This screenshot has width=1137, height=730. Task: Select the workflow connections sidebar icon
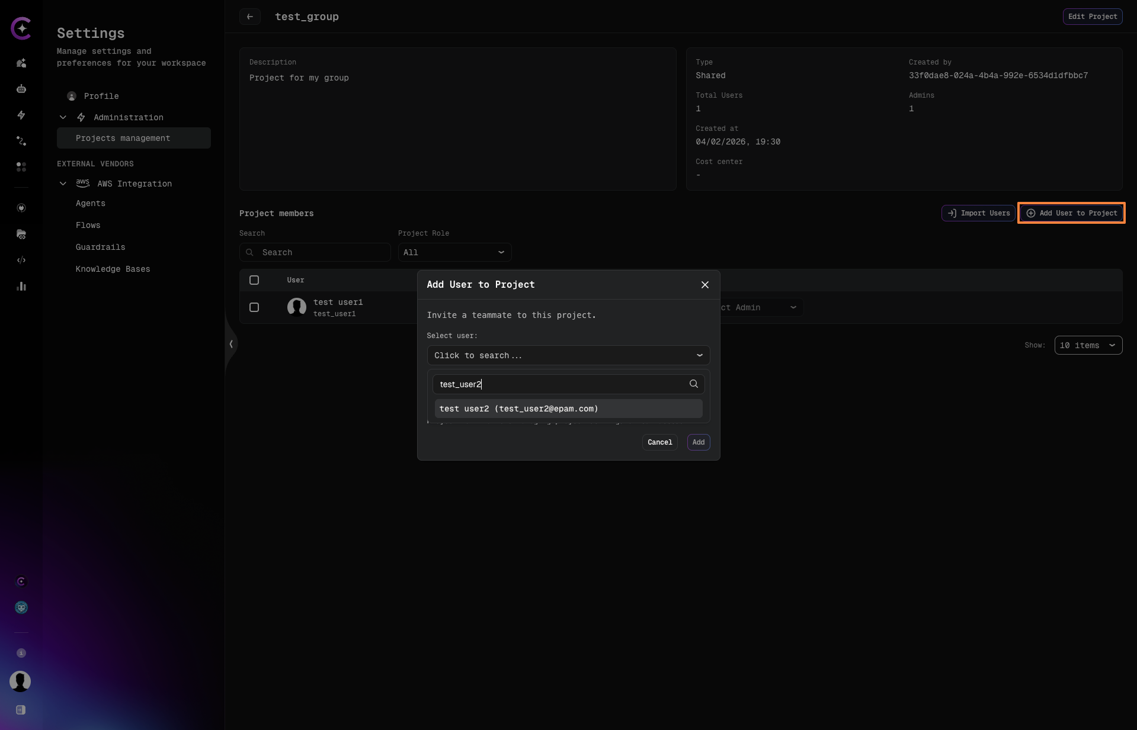point(21,141)
